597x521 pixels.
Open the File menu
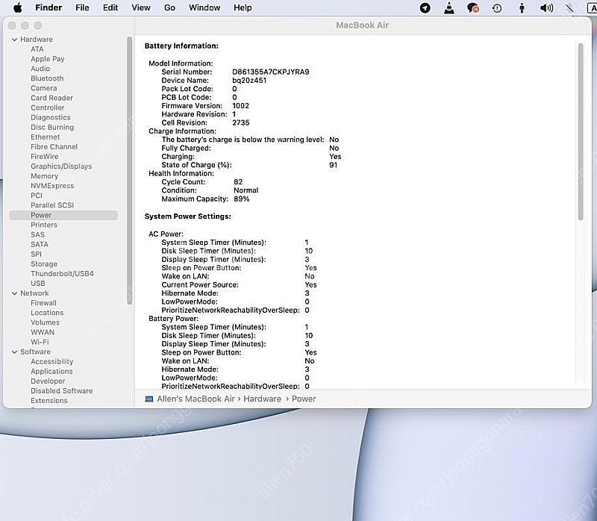pyautogui.click(x=82, y=7)
